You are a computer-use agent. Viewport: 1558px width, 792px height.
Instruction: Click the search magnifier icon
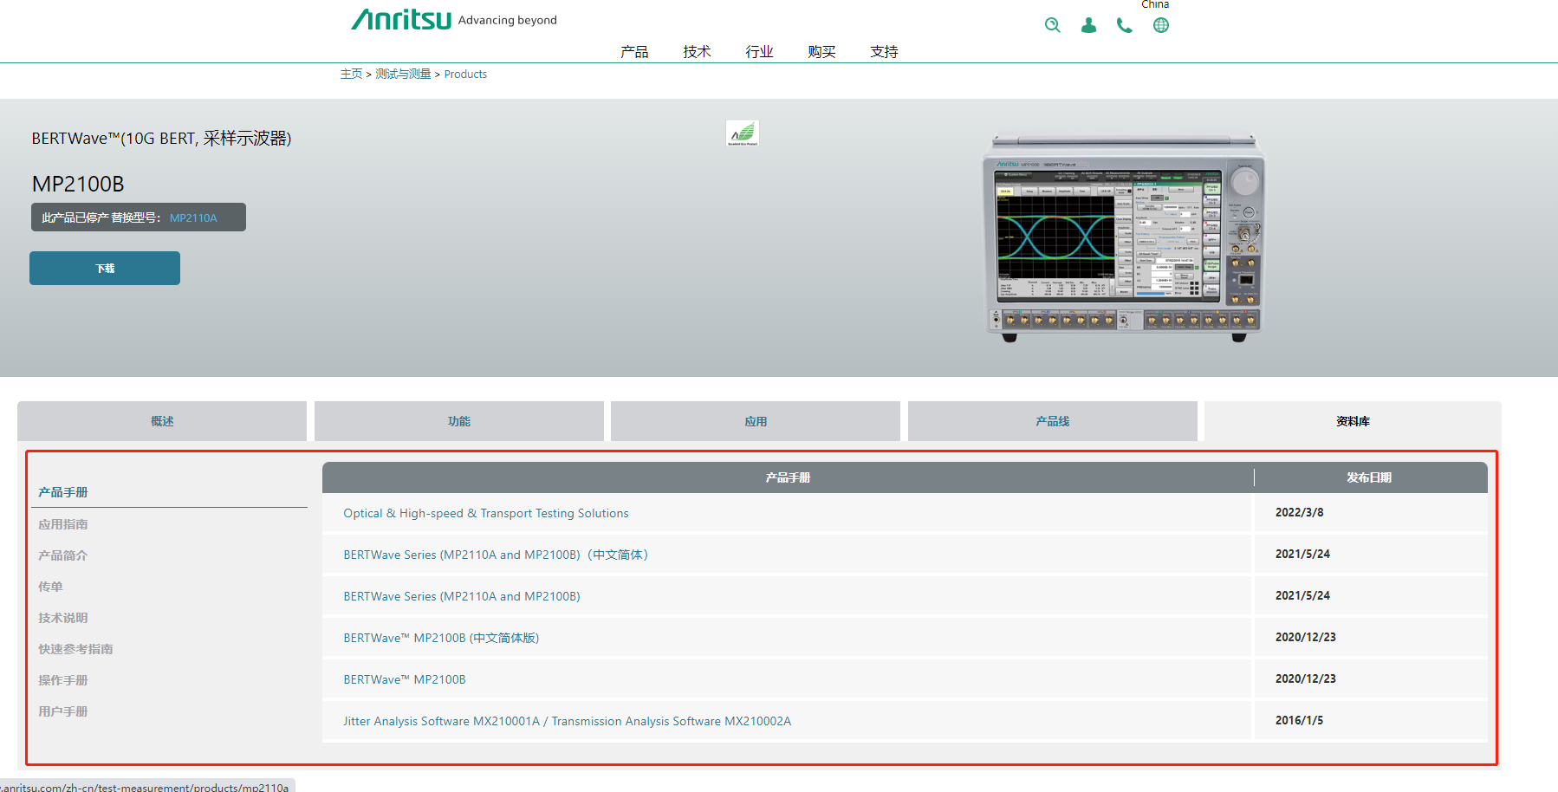1052,25
